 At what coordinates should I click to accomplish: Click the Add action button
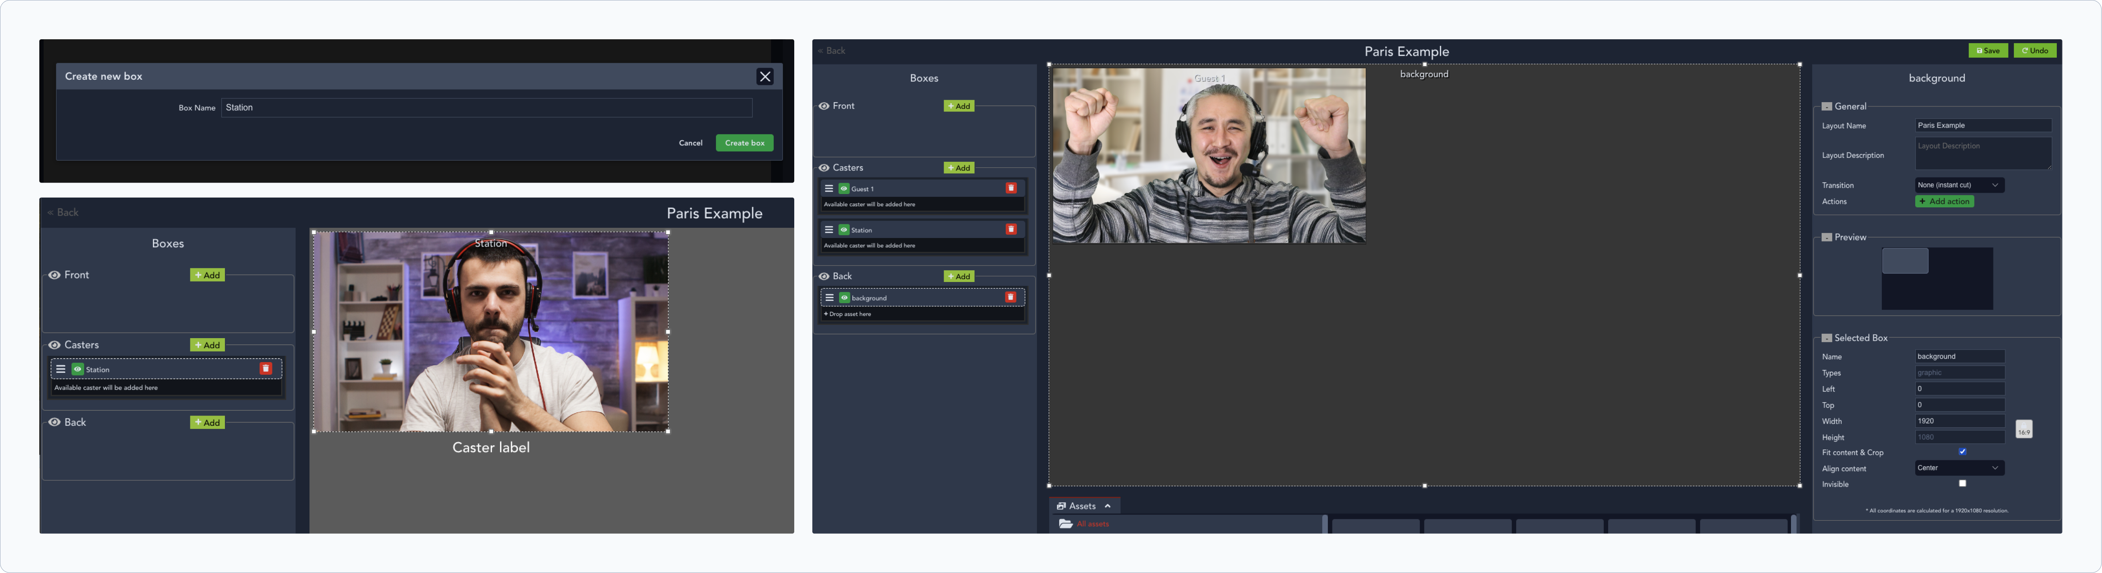(1944, 201)
